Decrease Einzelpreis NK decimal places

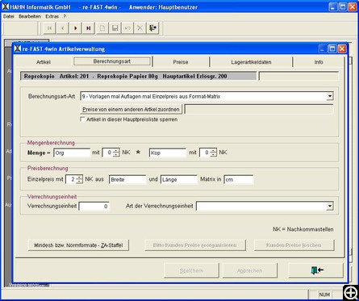[79, 182]
